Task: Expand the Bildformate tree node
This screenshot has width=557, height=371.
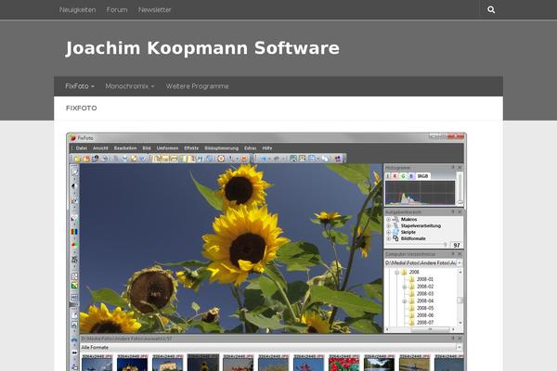Action: (x=389, y=238)
